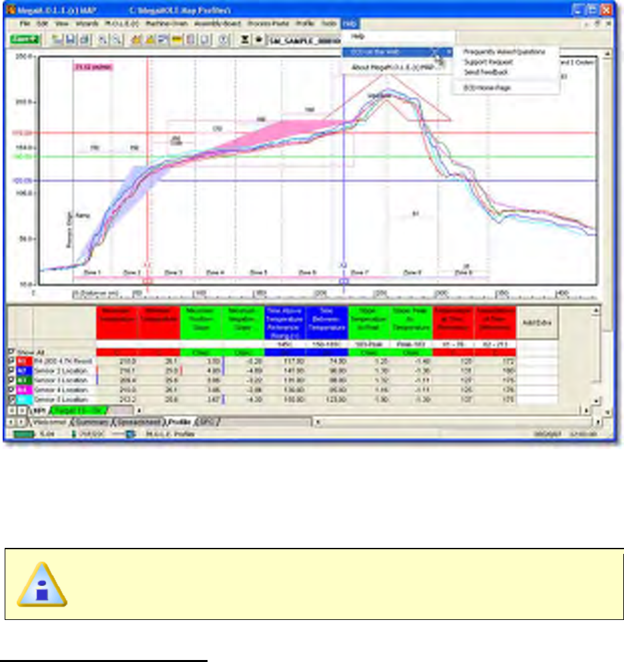Open the SM_SAMPLE profile dropdown box

304,40
